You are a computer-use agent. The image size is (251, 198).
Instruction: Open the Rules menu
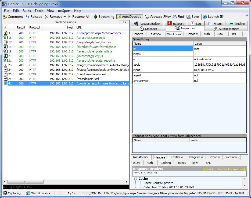pos(27,11)
